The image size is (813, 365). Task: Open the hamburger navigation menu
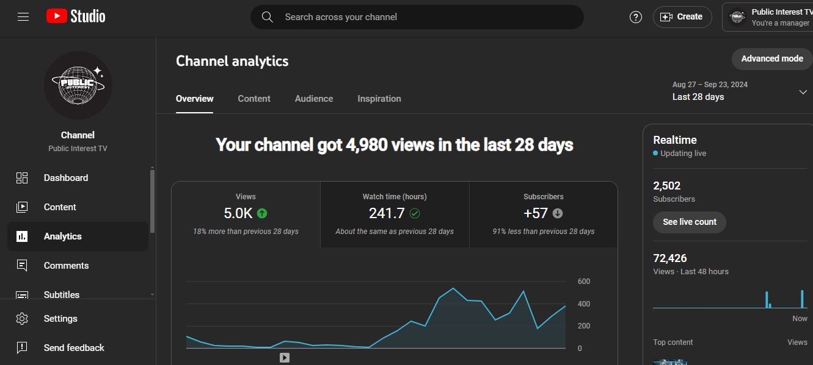point(23,17)
